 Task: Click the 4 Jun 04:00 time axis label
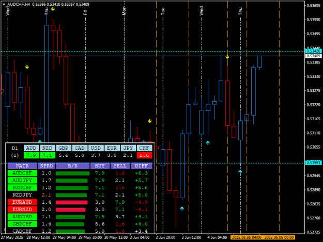(x=217, y=237)
